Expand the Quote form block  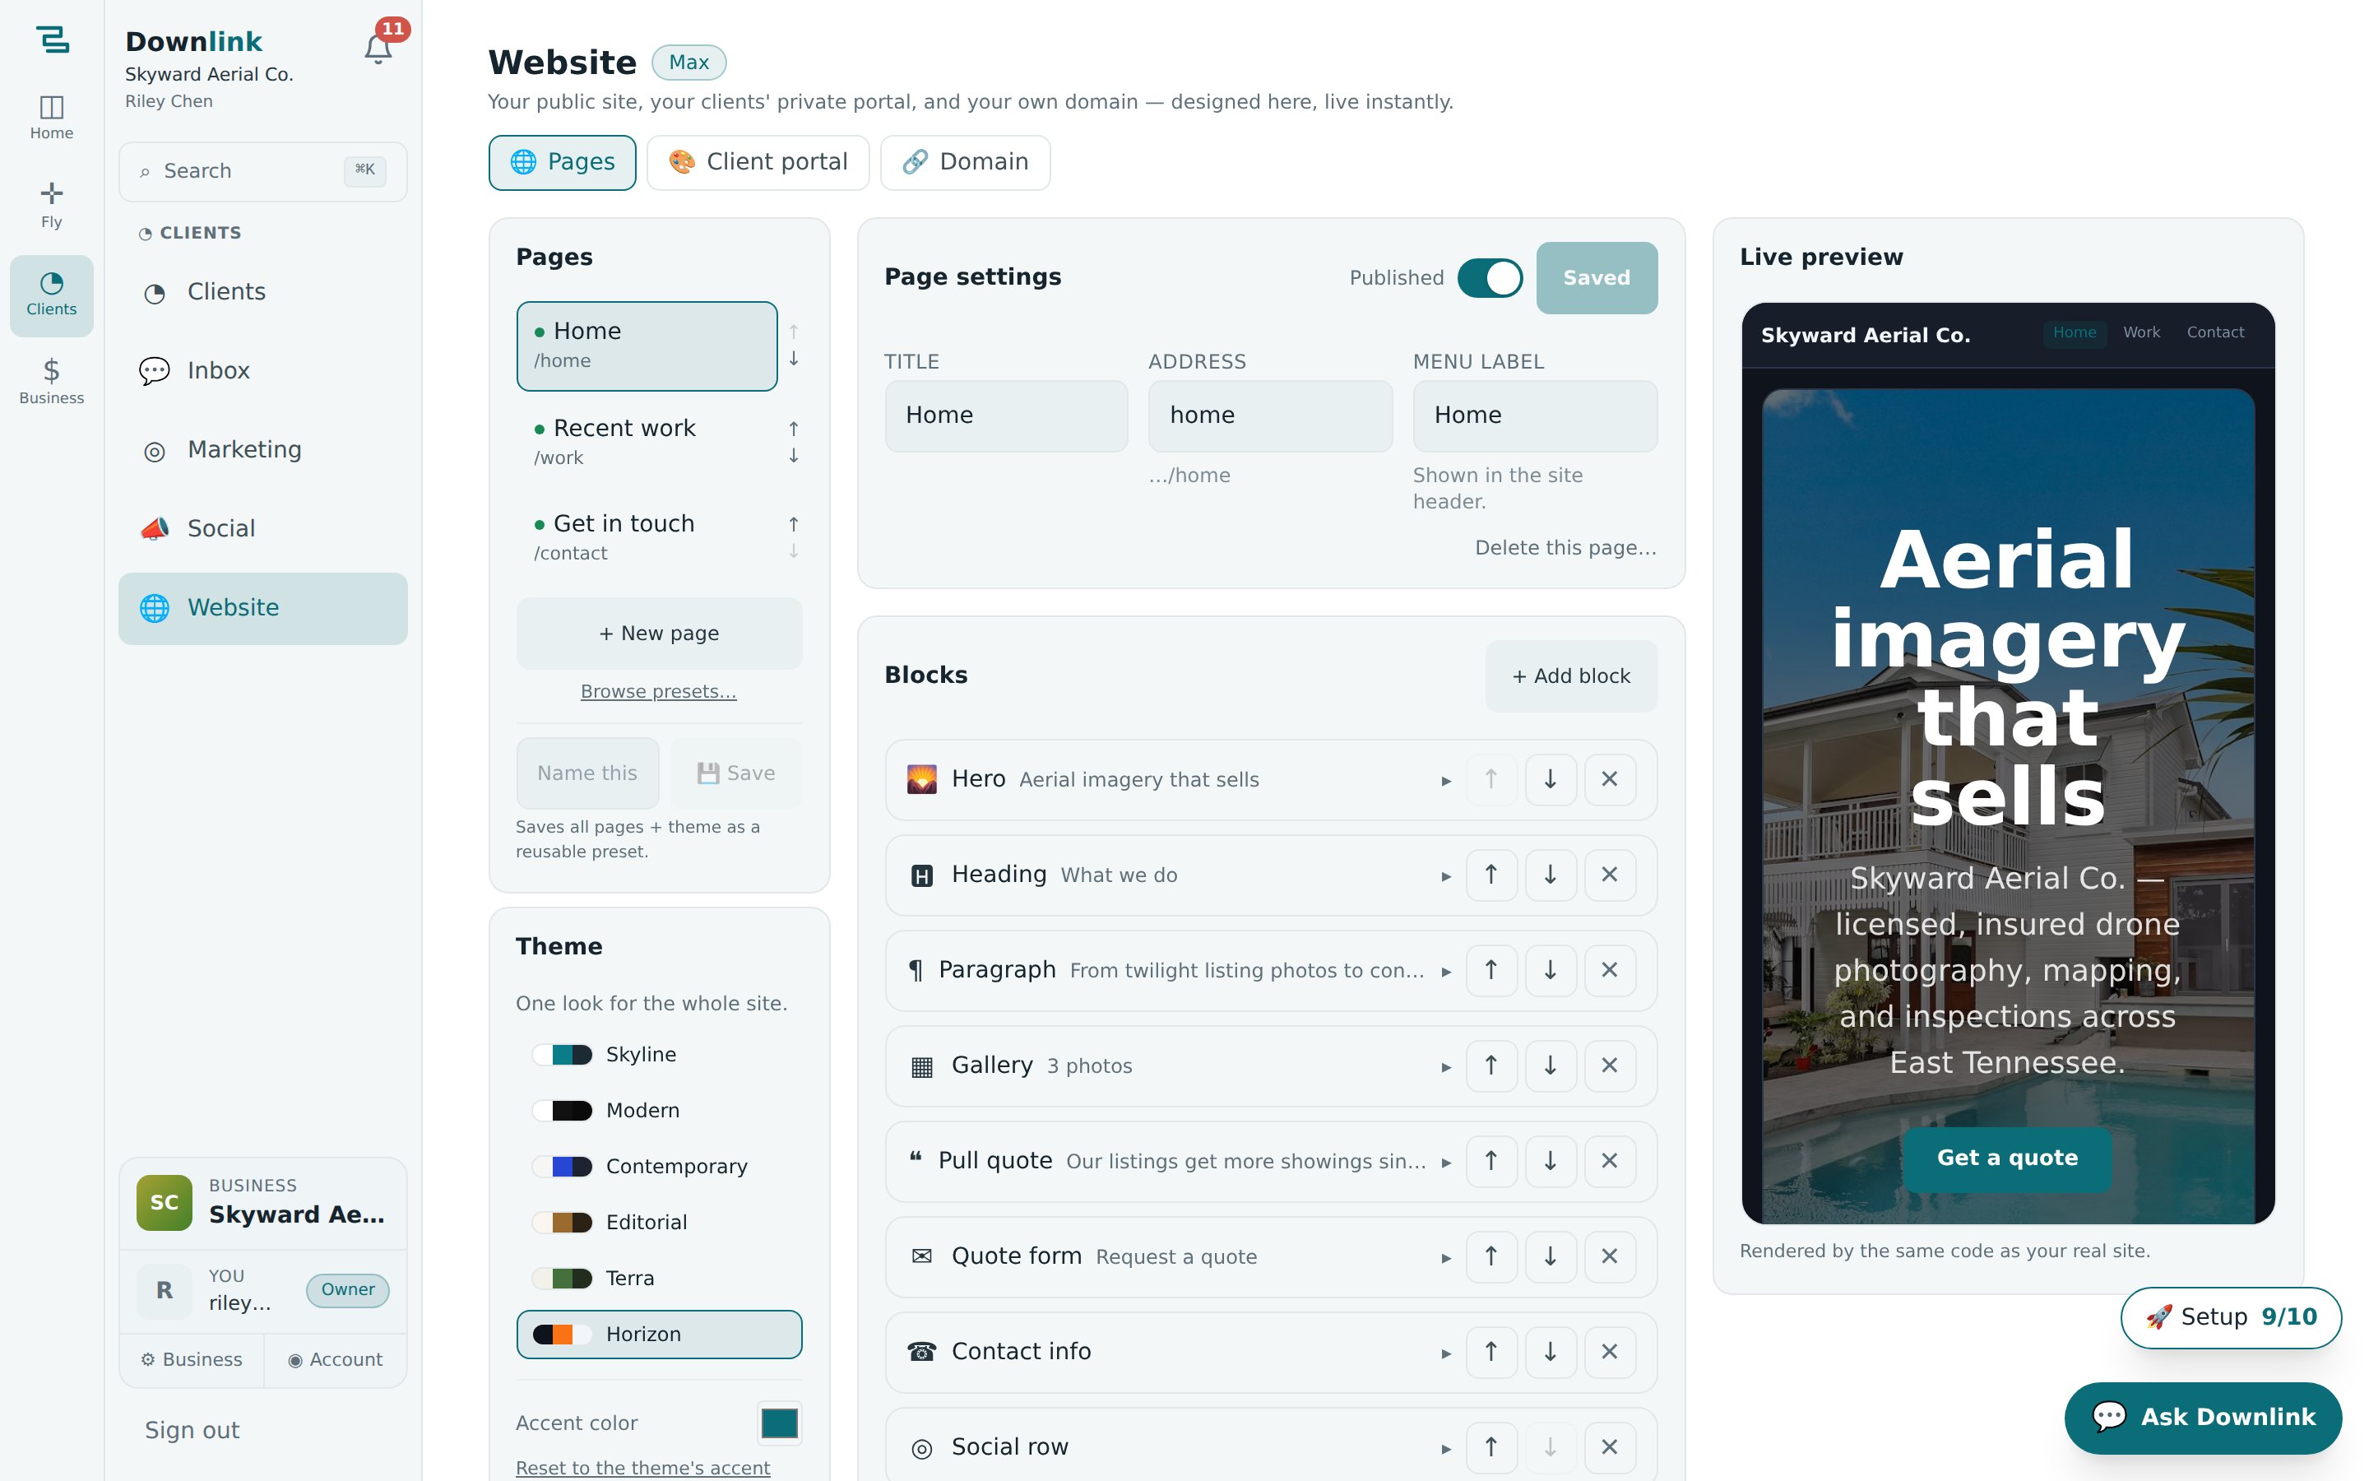(1446, 1258)
